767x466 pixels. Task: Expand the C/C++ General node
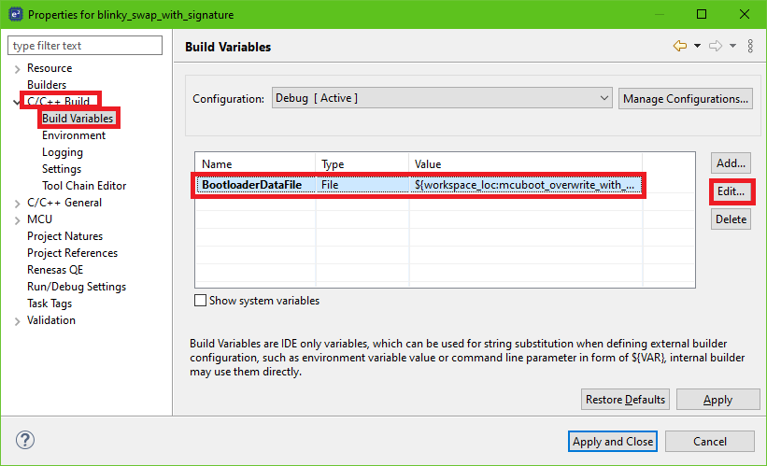coord(17,203)
